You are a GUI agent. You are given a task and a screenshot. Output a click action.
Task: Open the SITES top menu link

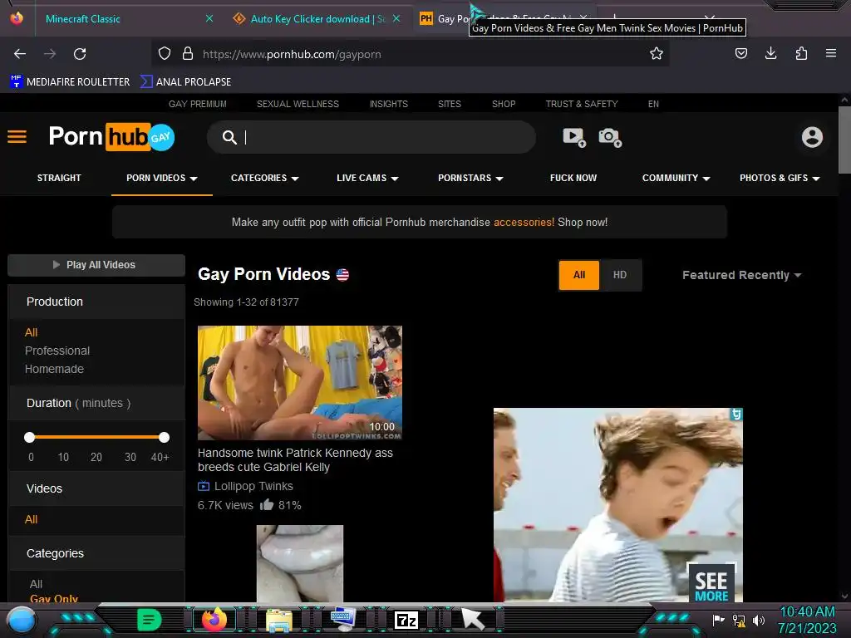point(450,104)
